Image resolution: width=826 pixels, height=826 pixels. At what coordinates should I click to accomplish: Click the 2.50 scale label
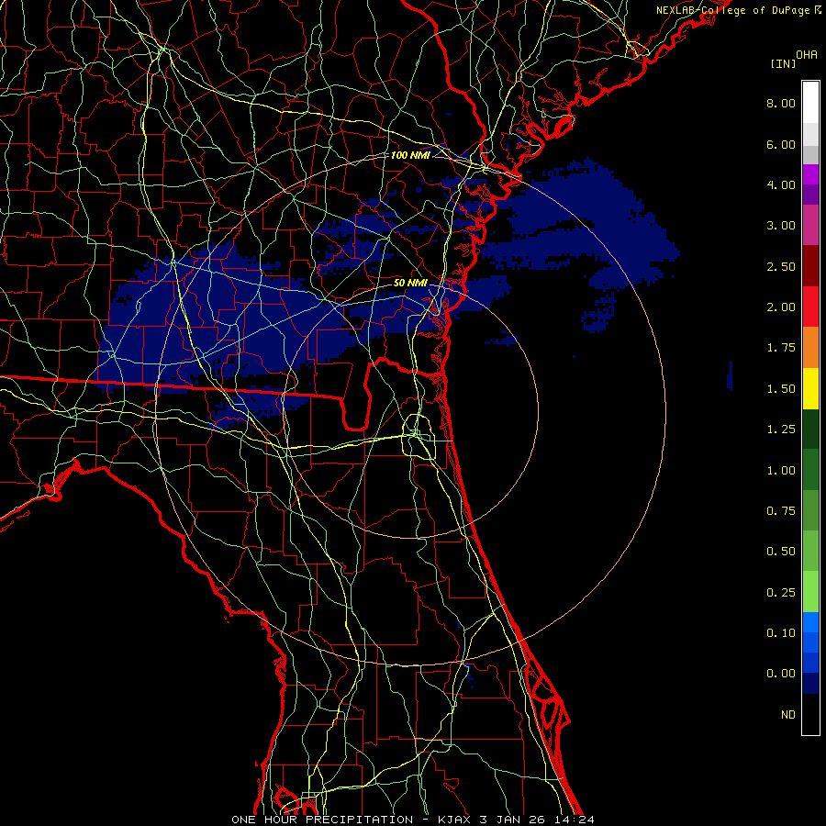(781, 266)
